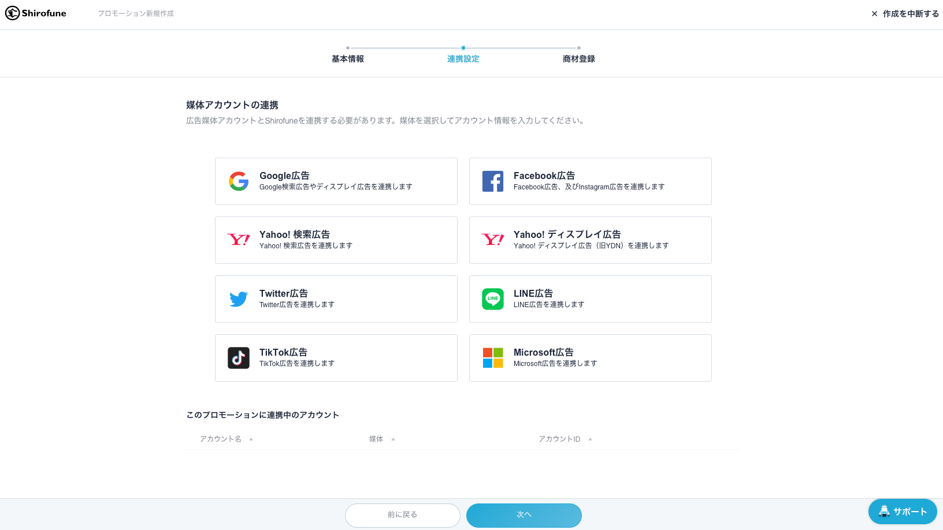
Task: Click the アカウントID column header
Action: tap(559, 439)
